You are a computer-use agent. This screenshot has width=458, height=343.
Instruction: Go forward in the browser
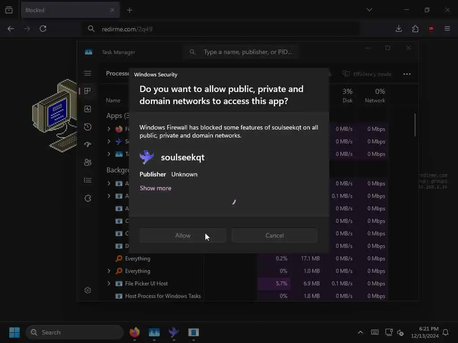(x=27, y=29)
